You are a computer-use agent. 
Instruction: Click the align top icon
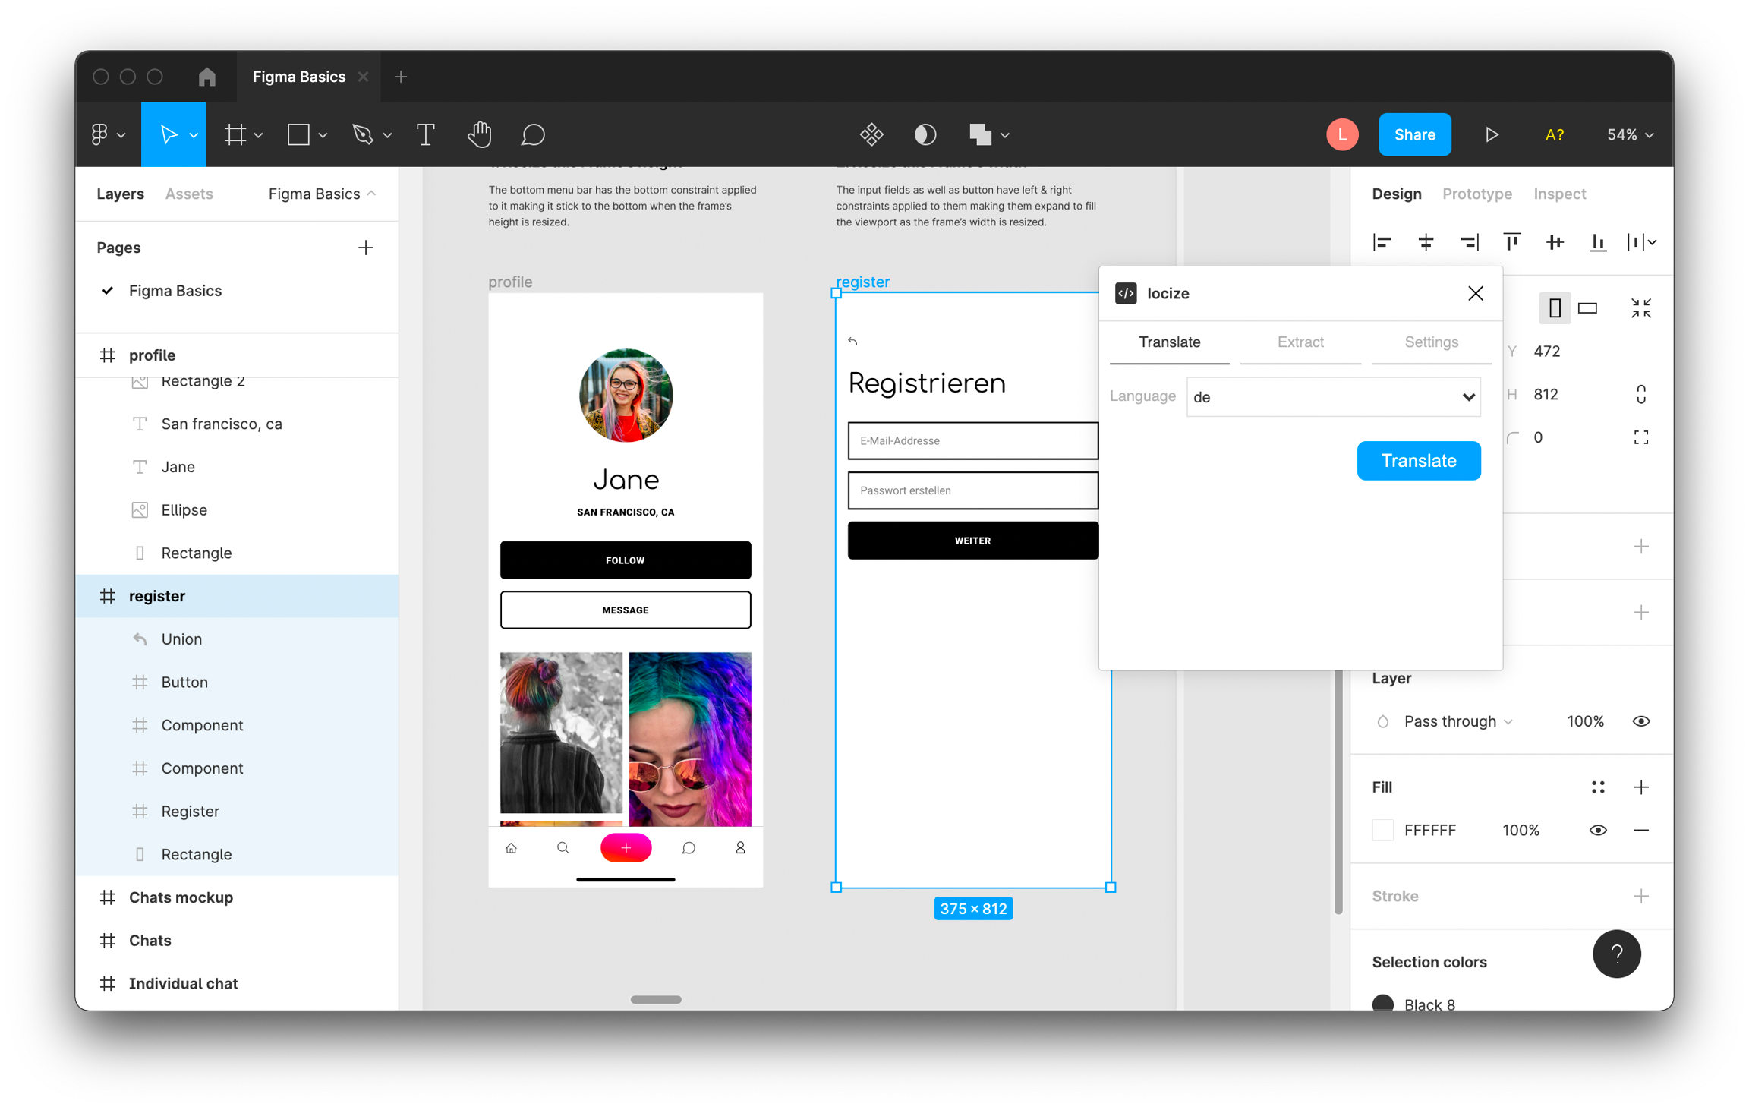pos(1511,241)
